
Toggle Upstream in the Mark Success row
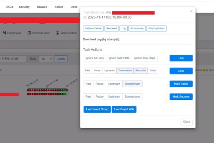(114, 97)
